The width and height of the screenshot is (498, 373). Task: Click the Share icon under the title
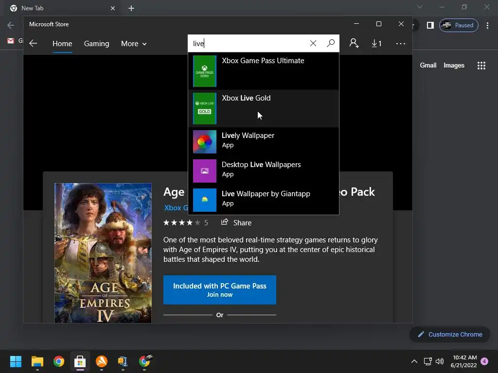pos(225,221)
